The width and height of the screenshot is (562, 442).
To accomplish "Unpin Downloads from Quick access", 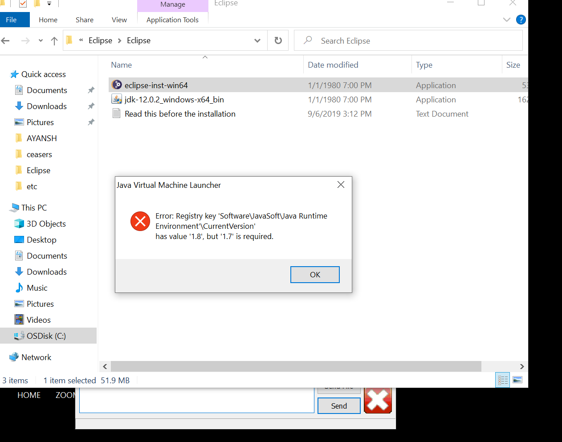I will click(91, 106).
